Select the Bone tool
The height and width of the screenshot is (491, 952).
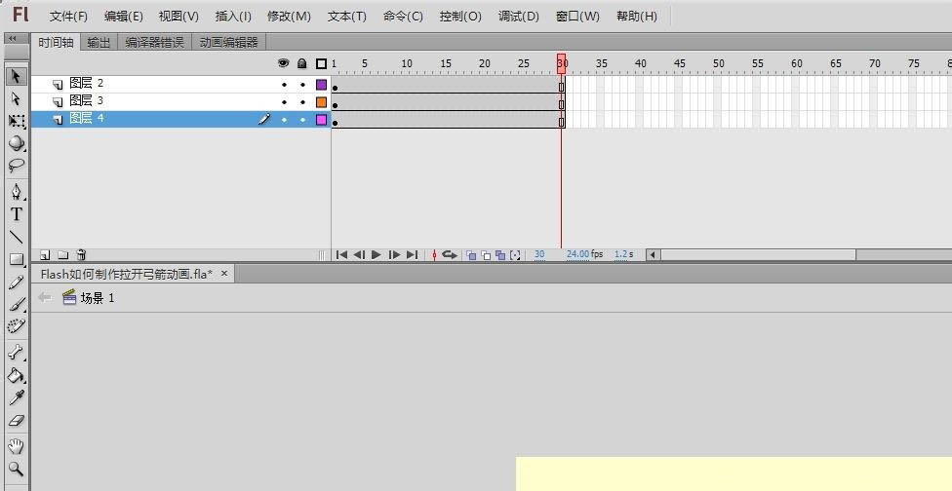16,353
